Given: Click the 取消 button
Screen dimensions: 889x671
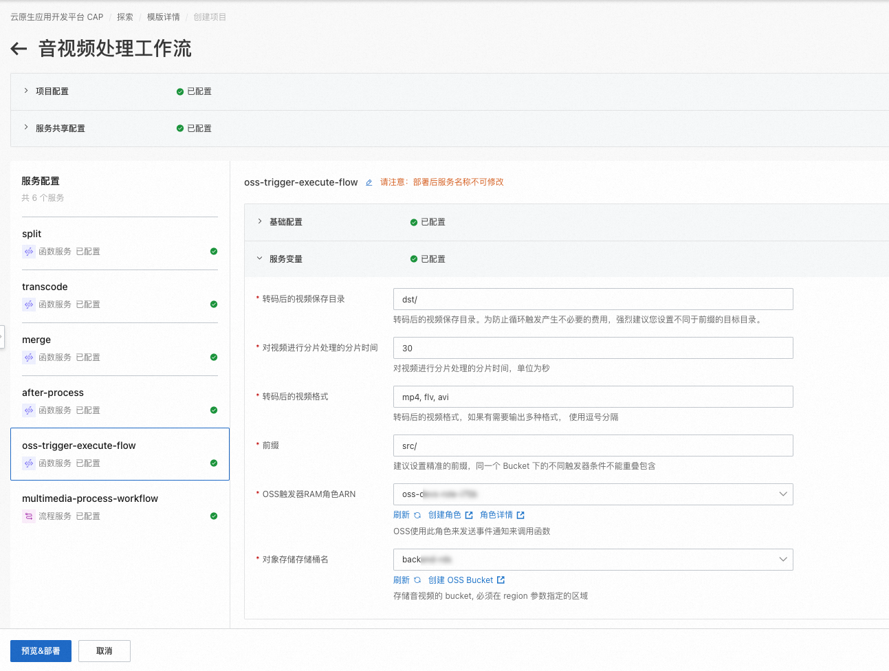Looking at the screenshot, I should (x=105, y=651).
